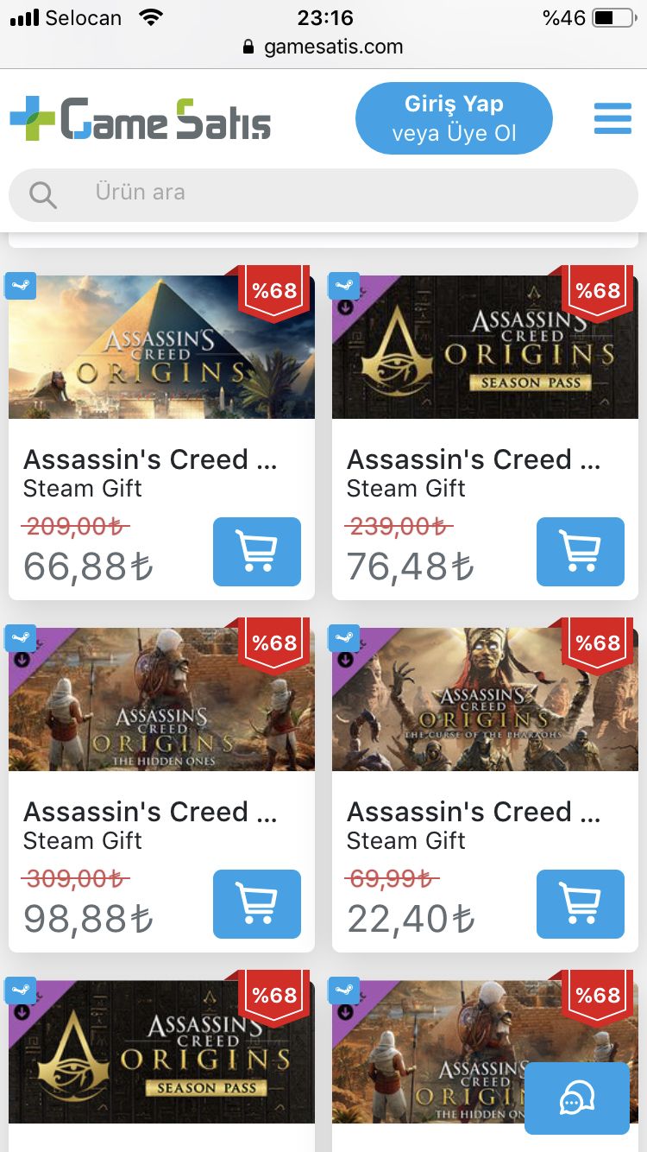Open the Origins Season Pass banner image
Screen dimensions: 647x1152
(485, 347)
